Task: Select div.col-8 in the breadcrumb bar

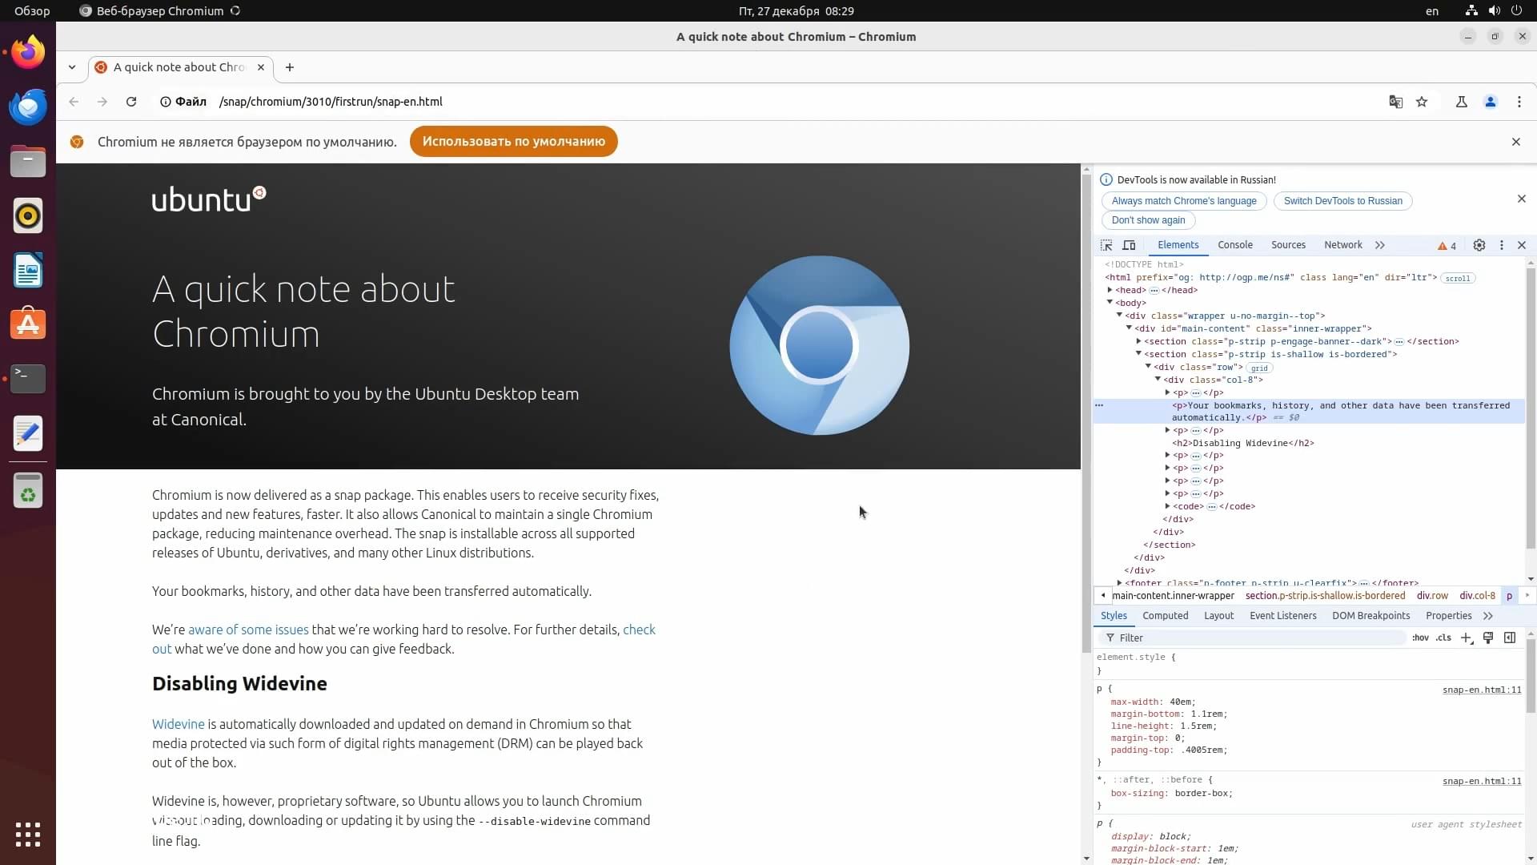Action: [1477, 596]
